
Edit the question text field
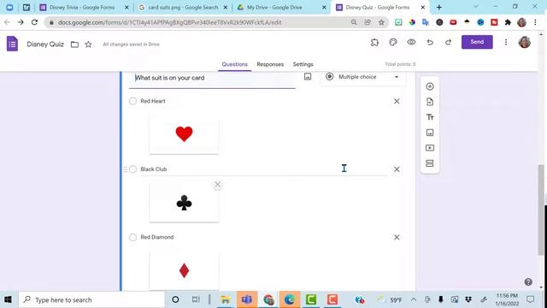[x=212, y=78]
